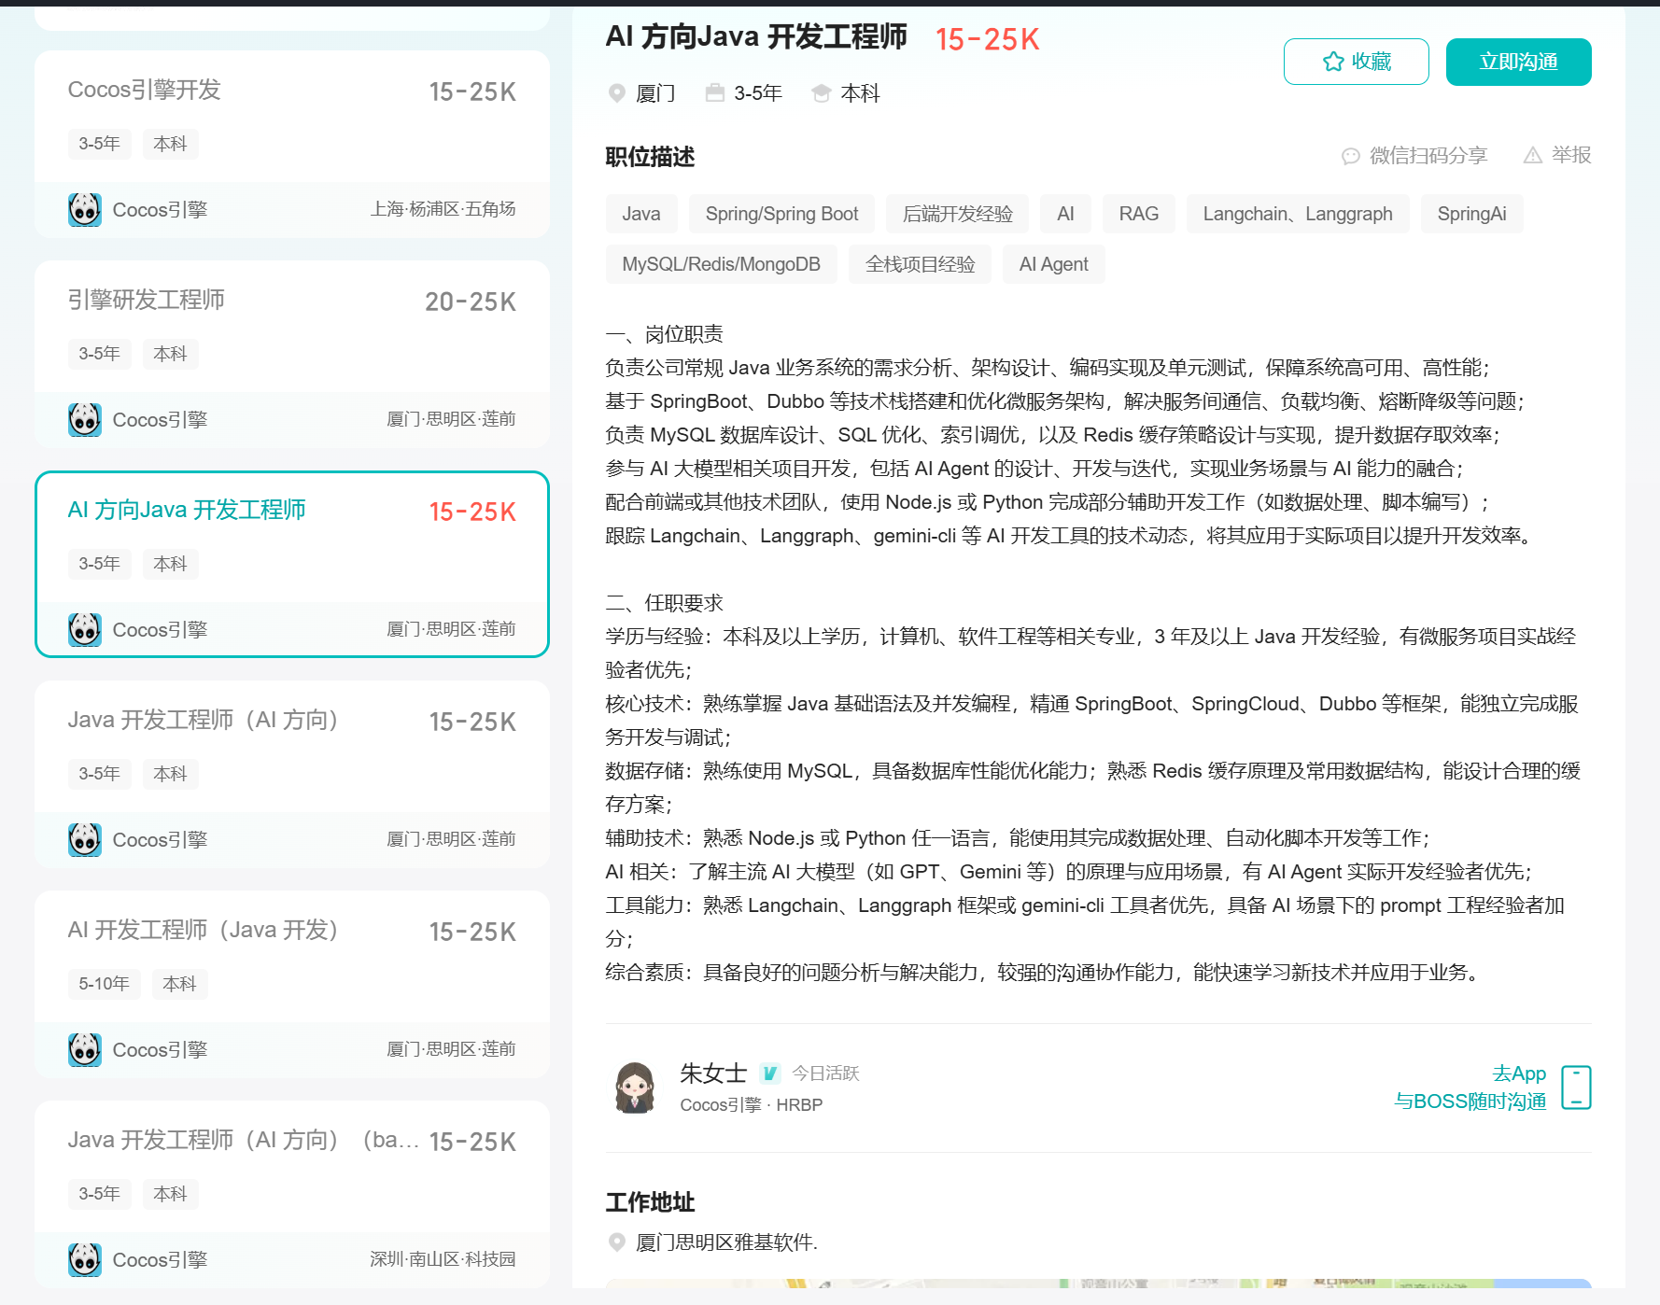Click the map preview below the work address
Screen dimensions: 1660x1305
pyautogui.click(x=1098, y=1284)
